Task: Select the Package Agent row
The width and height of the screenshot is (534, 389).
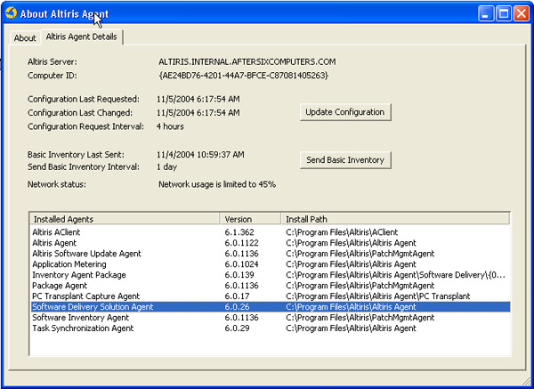Action: [x=271, y=286]
